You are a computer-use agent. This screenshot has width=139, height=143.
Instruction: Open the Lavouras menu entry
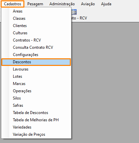coord(36,69)
